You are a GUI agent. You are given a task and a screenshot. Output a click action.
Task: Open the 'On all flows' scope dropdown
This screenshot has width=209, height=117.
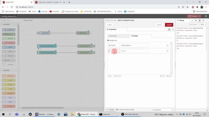[163, 110]
